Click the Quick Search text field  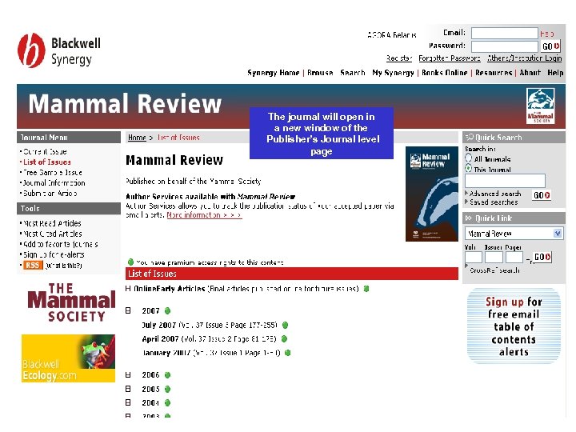click(505, 181)
